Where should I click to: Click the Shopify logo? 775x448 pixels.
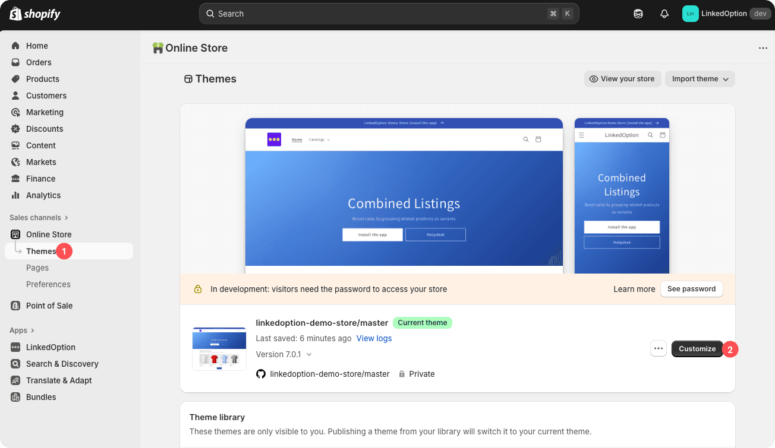[35, 14]
